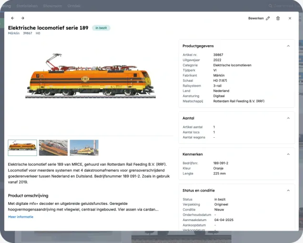Click the Bewerken edit pencil button
Image resolution: width=303 pixels, height=243 pixels.
pyautogui.click(x=259, y=19)
